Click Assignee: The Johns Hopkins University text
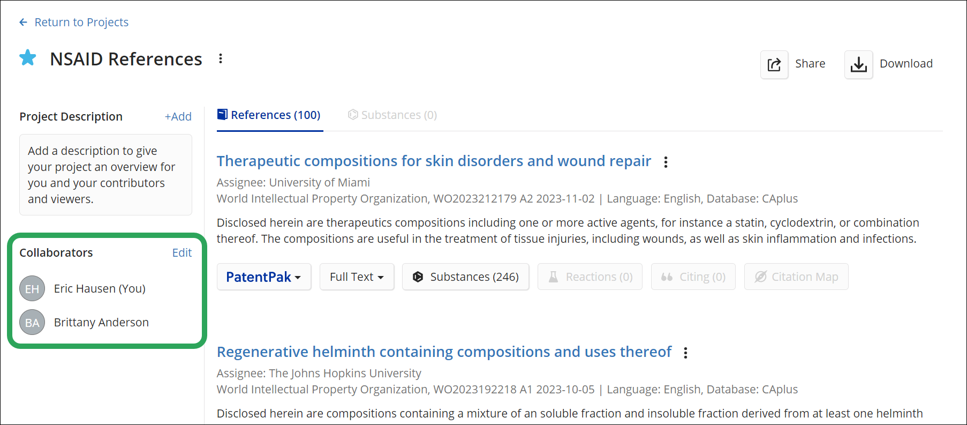967x425 pixels. (319, 373)
